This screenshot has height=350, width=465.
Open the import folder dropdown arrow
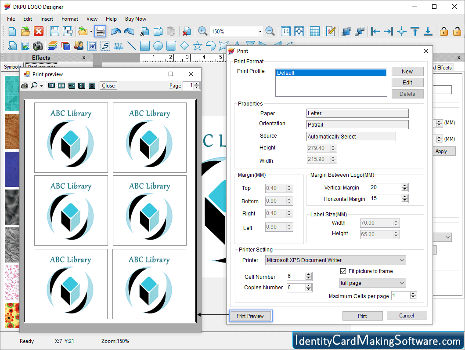click(91, 31)
